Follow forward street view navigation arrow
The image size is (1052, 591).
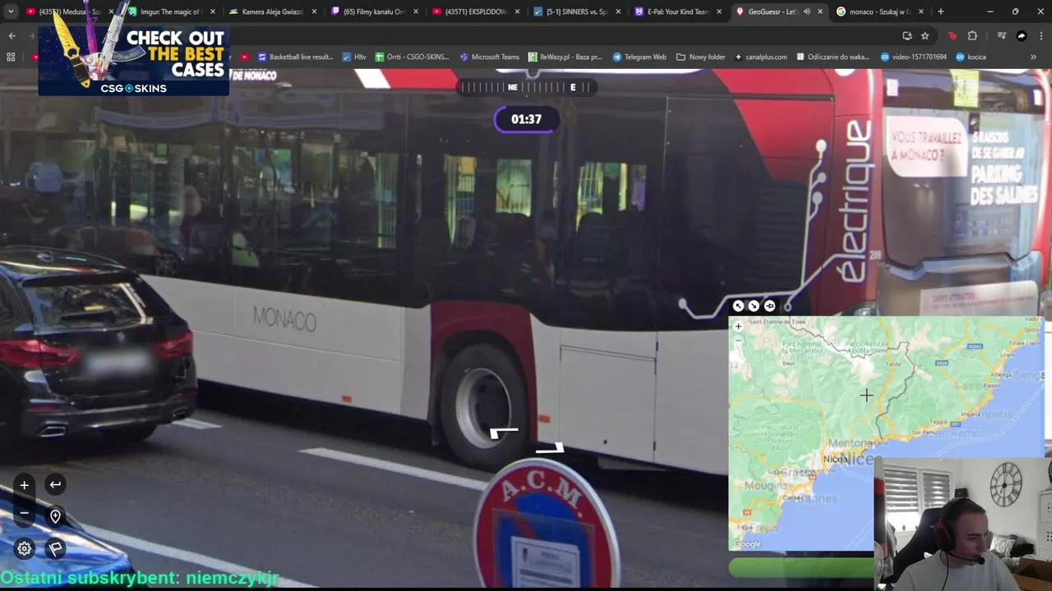pos(503,433)
